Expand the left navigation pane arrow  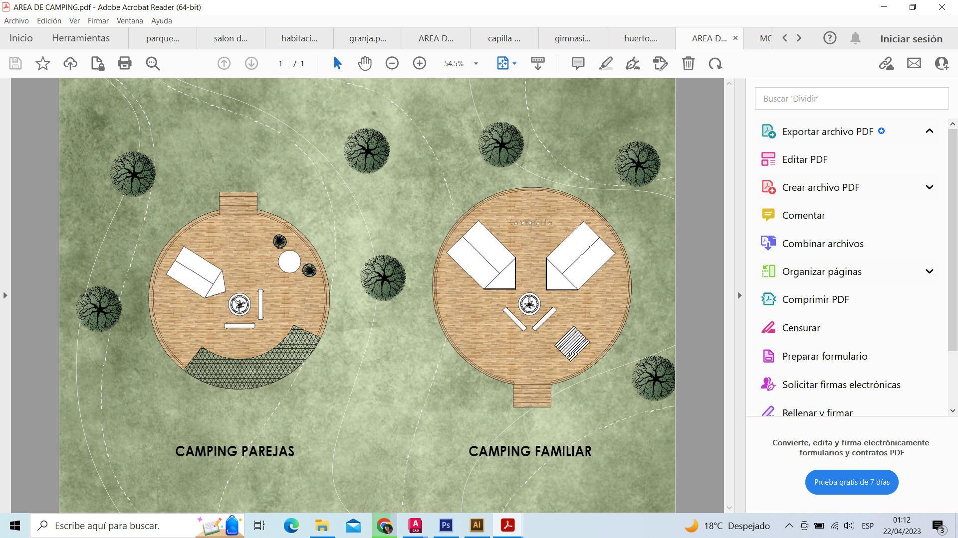pyautogui.click(x=5, y=295)
